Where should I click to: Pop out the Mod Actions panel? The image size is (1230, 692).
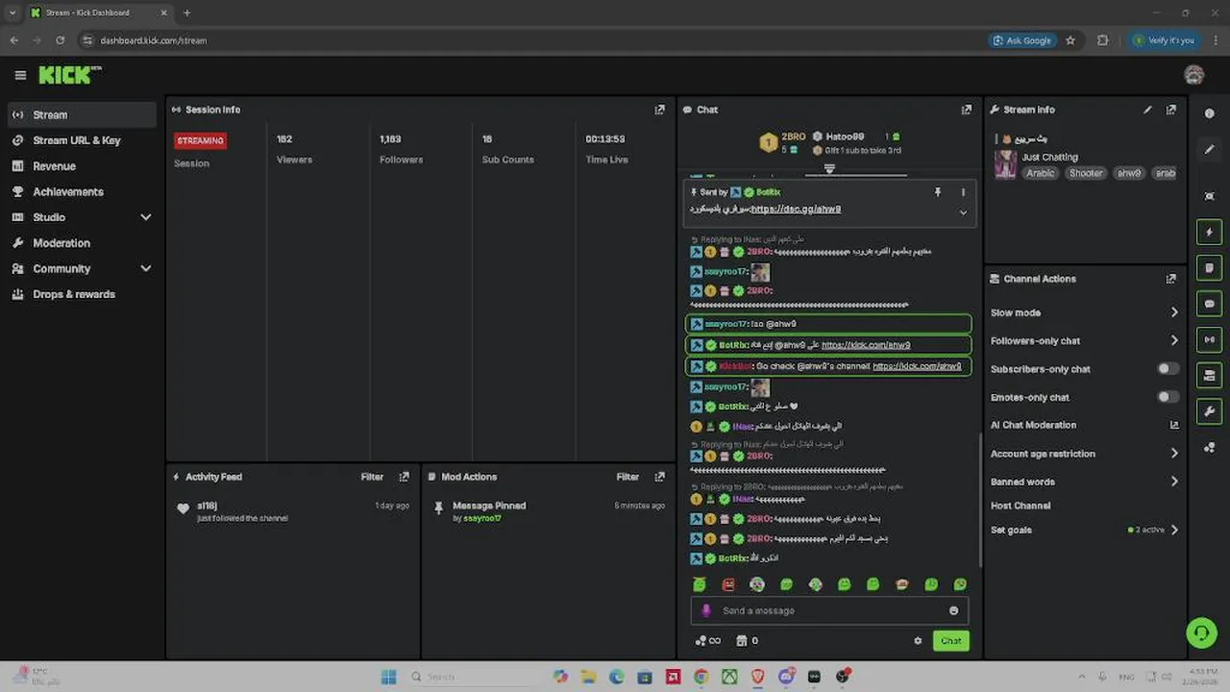point(659,477)
